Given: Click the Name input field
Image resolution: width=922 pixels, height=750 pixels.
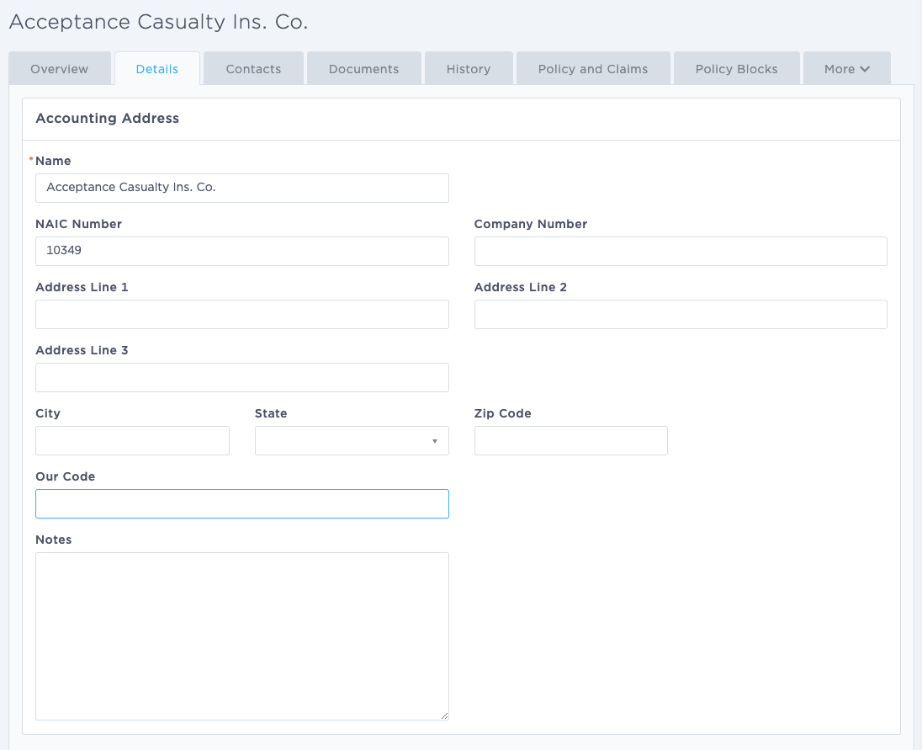Looking at the screenshot, I should point(242,189).
